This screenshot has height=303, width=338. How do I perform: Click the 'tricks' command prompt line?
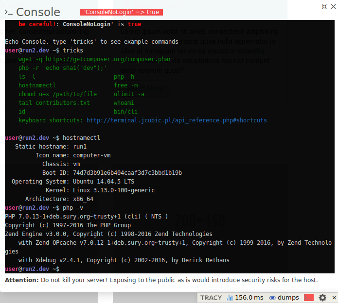pos(44,50)
